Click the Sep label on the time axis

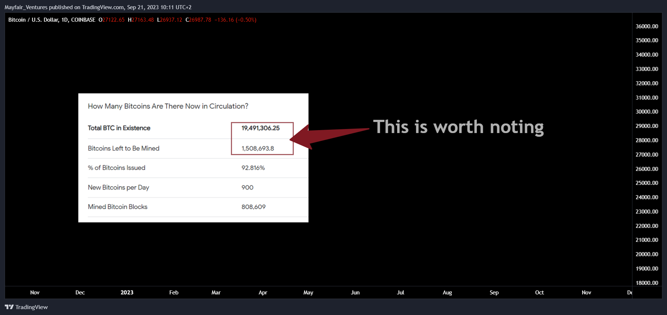point(494,293)
